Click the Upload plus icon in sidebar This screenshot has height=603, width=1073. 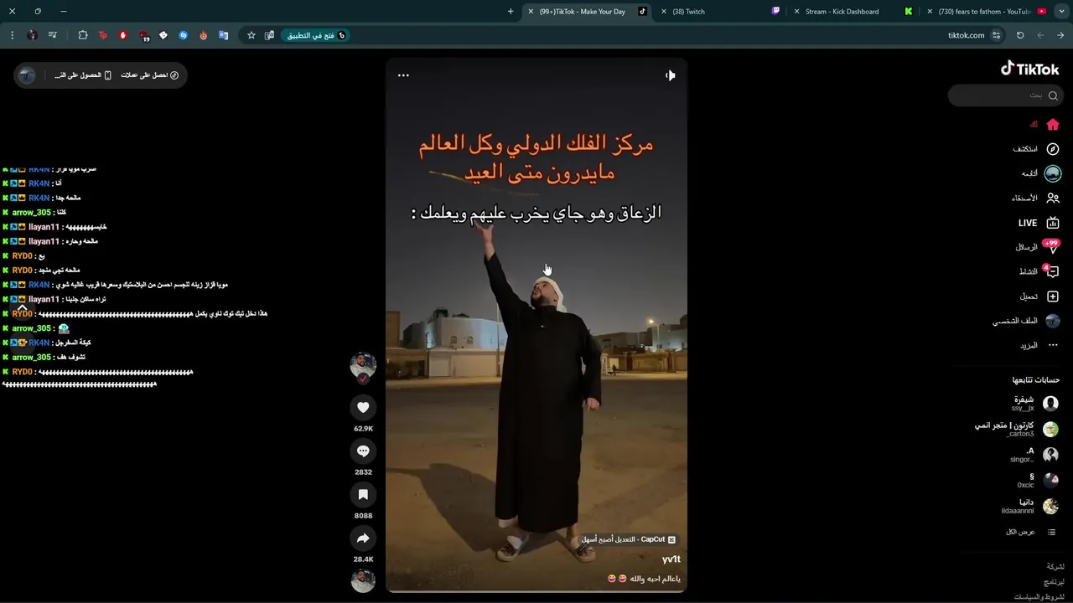tap(1053, 296)
